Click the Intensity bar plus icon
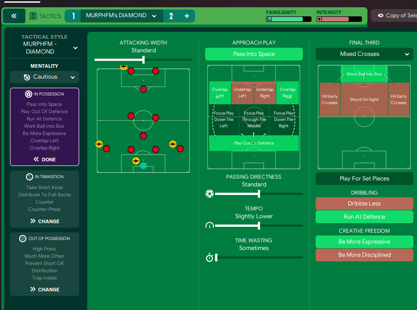The image size is (417, 310). (319, 19)
